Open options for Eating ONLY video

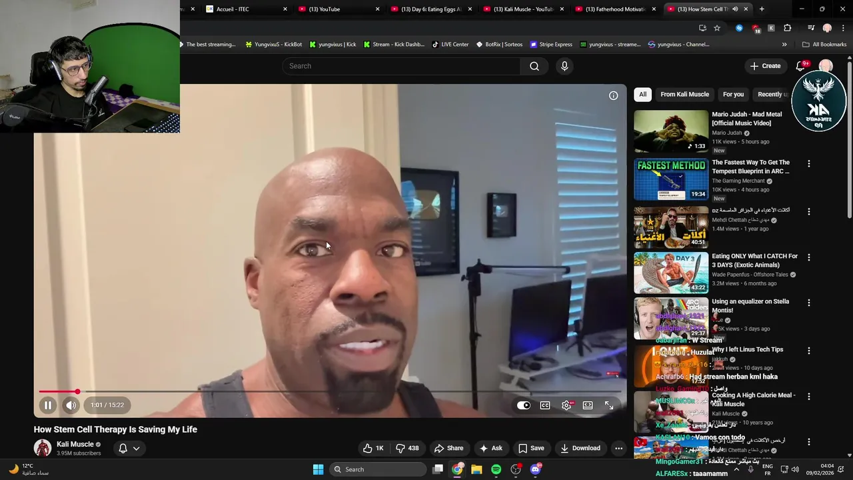point(809,257)
